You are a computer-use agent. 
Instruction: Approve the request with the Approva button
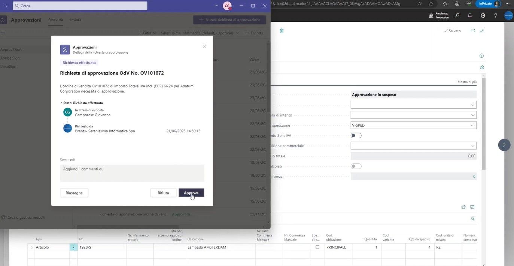[192, 192]
